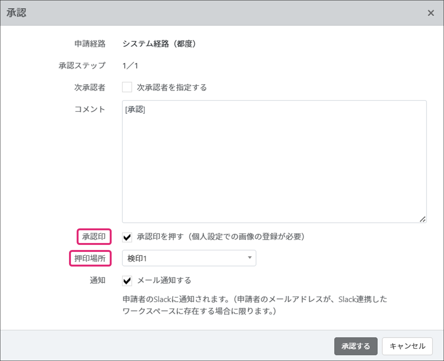Click the システム経路（都度） route value
The width and height of the screenshot is (444, 361).
(159, 44)
